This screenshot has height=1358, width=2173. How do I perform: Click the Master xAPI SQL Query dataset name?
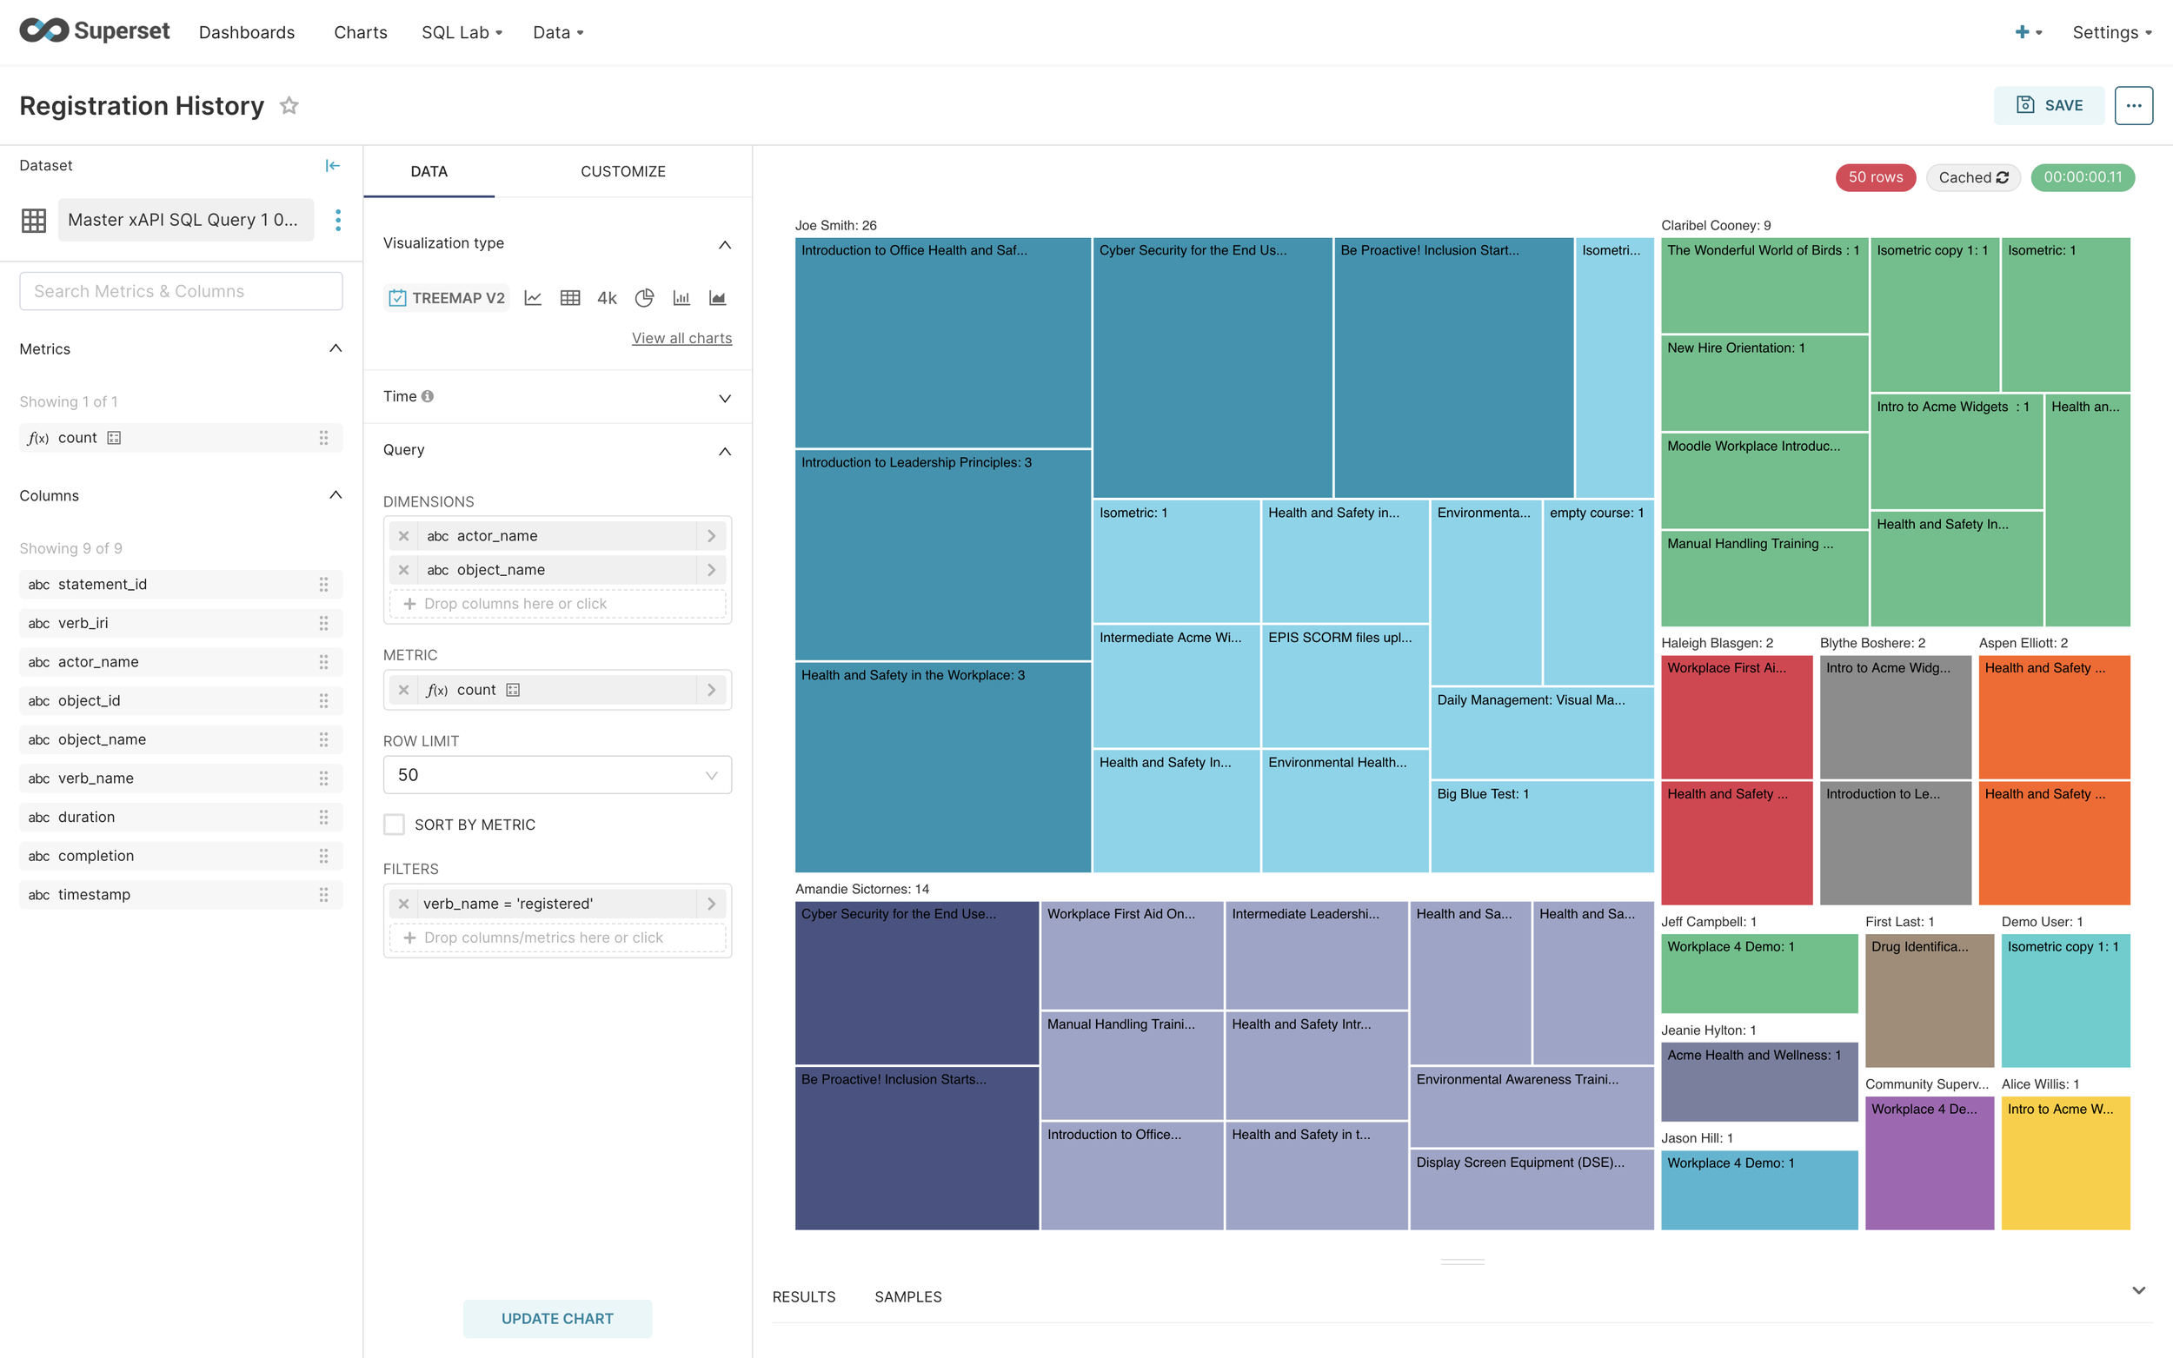186,220
